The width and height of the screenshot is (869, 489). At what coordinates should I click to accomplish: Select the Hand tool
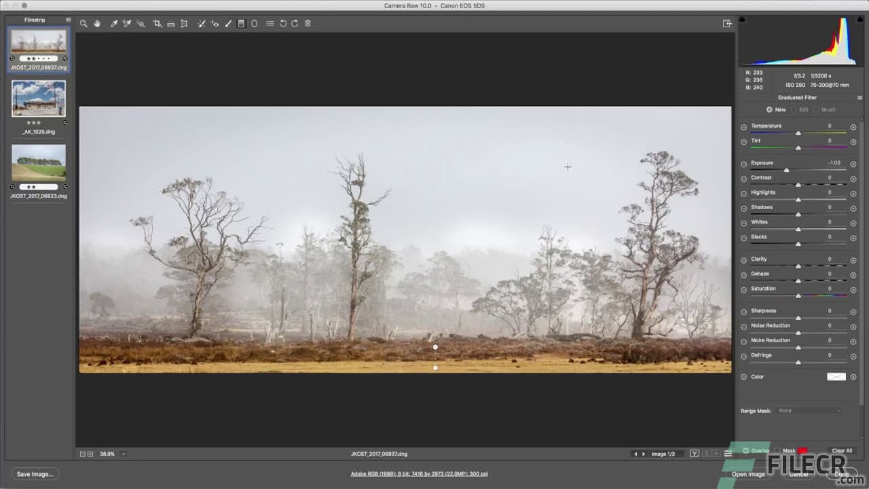coord(97,23)
